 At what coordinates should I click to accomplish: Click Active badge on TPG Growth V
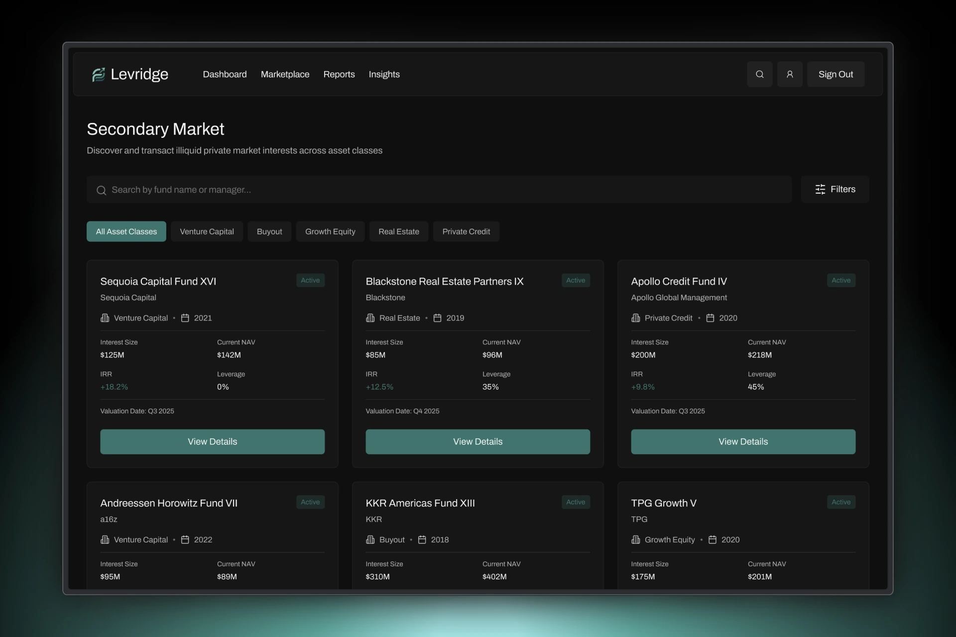(841, 502)
